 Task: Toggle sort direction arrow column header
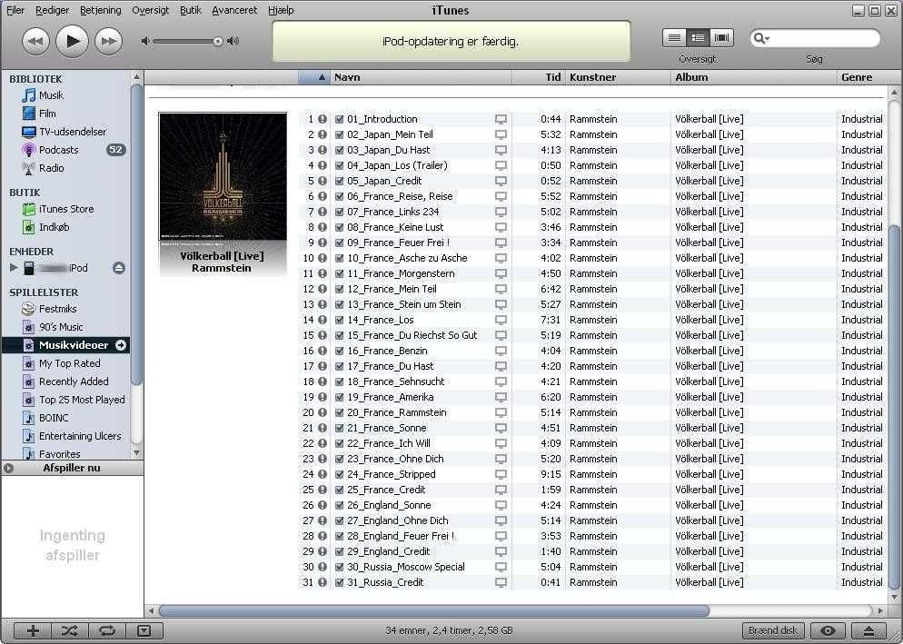pyautogui.click(x=313, y=77)
